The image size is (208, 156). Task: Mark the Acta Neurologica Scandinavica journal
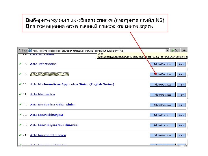181,125
